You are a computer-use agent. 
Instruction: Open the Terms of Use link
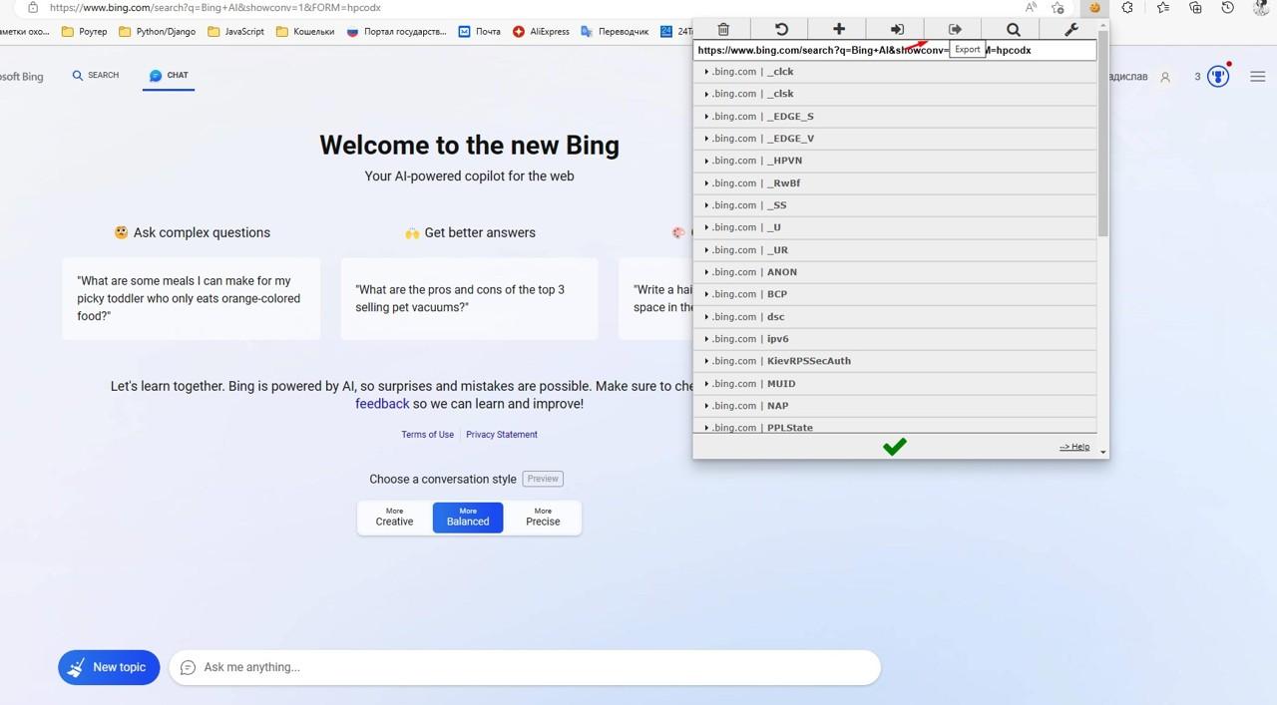[x=427, y=435]
